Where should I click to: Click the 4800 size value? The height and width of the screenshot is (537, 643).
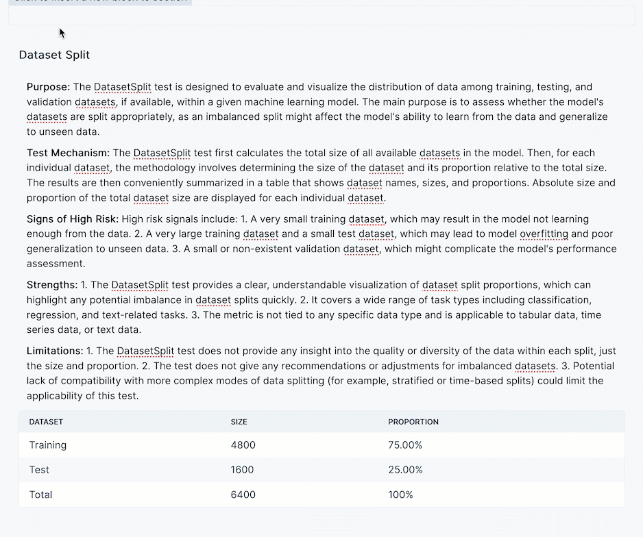(243, 445)
